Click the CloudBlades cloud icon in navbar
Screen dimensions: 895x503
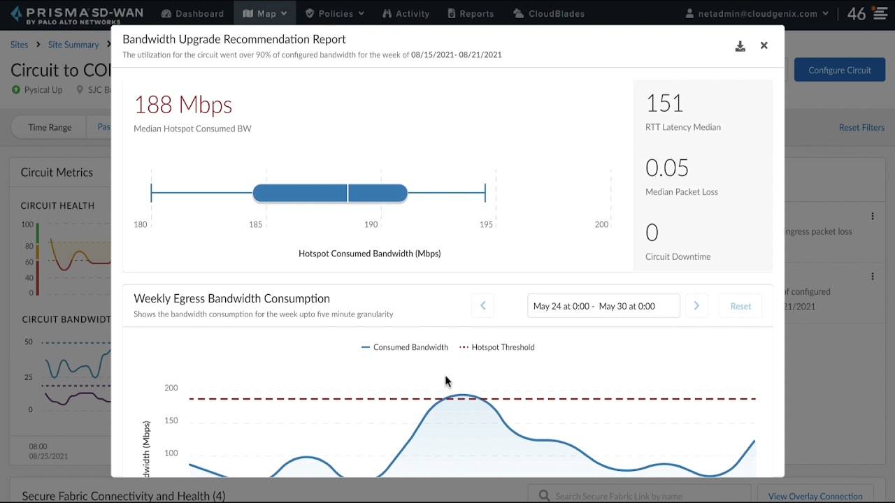coord(518,13)
